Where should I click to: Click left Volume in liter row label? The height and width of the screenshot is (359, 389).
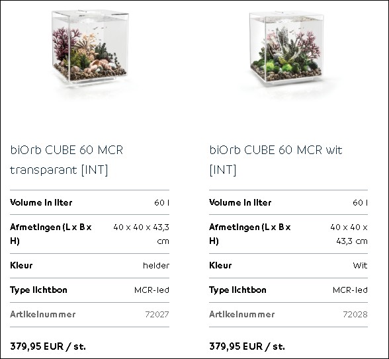(41, 202)
